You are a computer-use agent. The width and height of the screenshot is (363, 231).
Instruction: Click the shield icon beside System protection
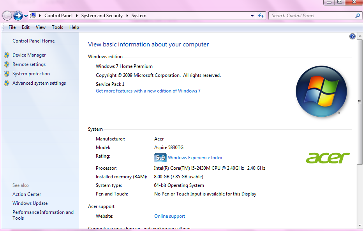(6, 74)
